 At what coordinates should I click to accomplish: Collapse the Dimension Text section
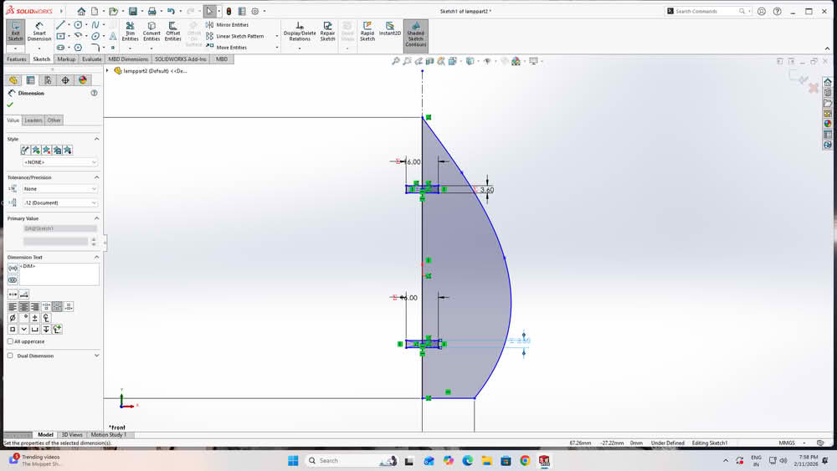click(x=96, y=257)
